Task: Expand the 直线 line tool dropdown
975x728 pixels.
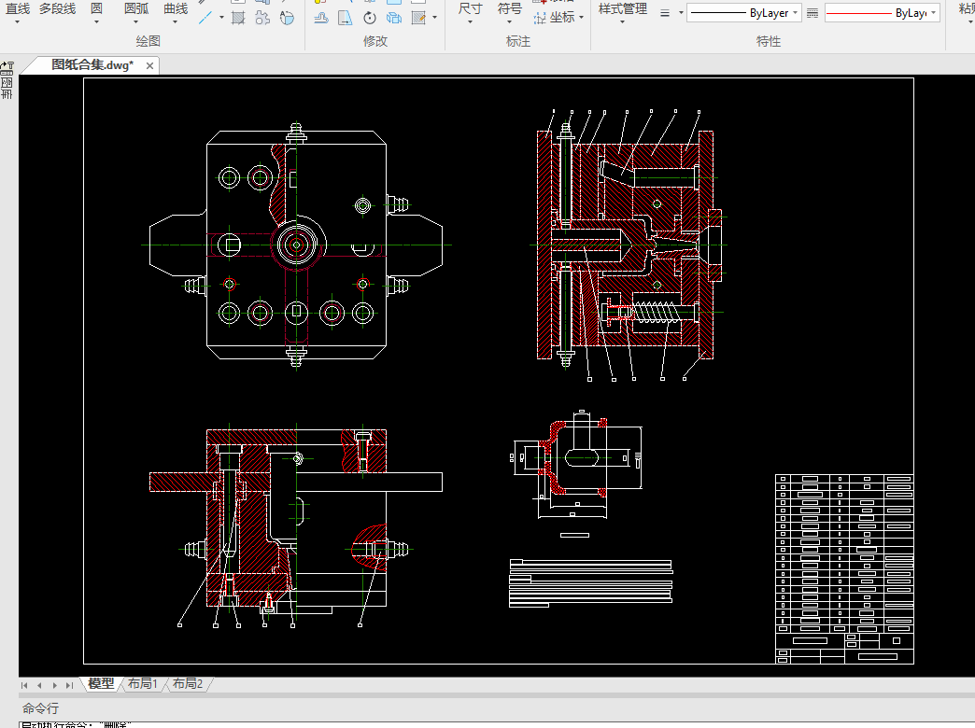Action: 18,23
